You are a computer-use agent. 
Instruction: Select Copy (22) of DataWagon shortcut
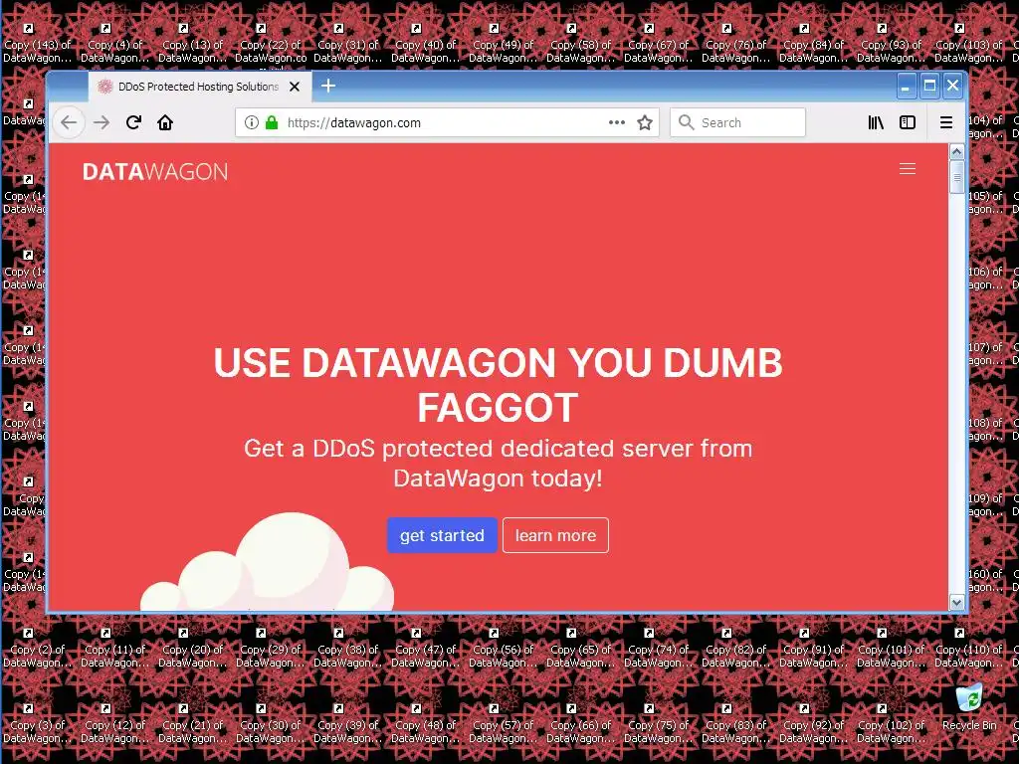tap(271, 44)
